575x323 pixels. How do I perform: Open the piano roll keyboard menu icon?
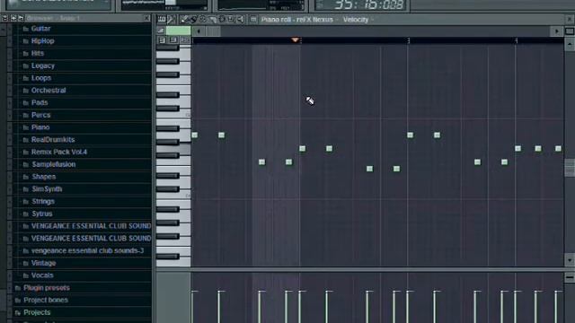click(x=162, y=20)
